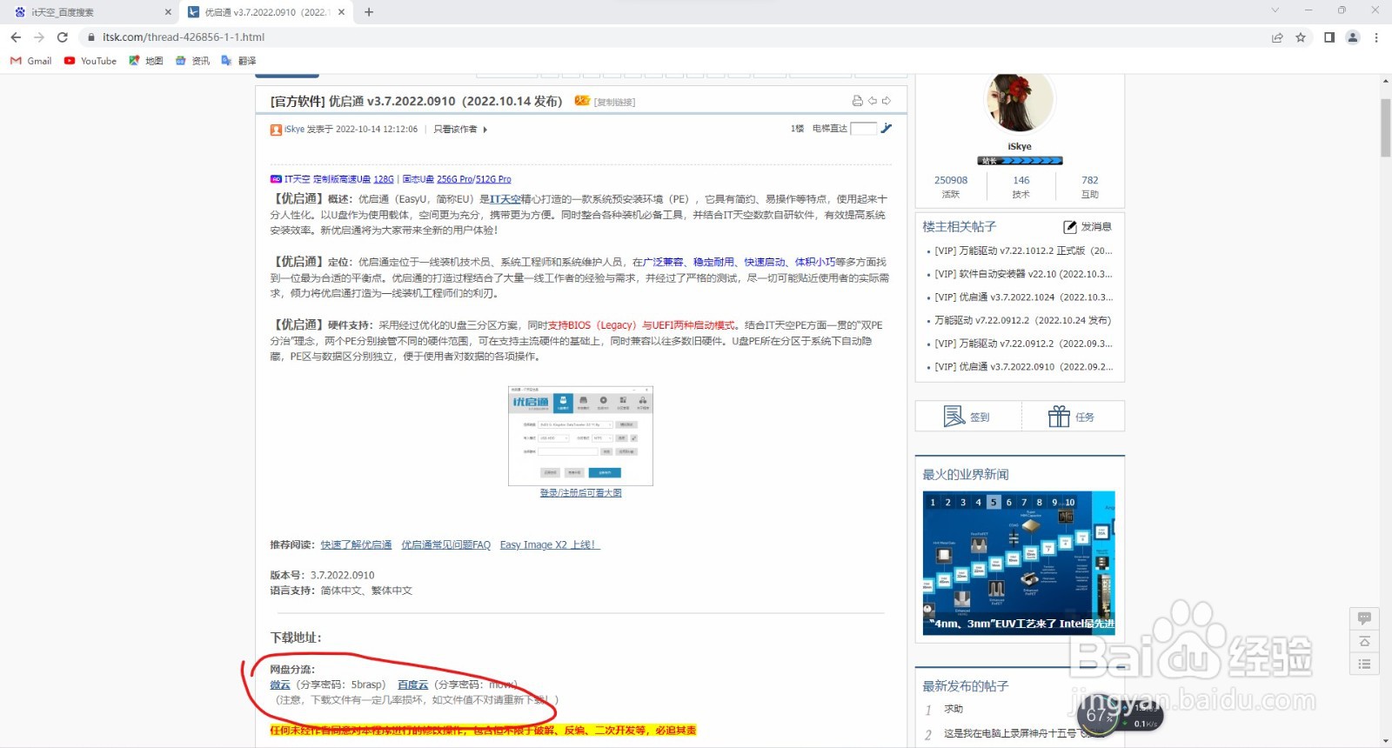Open 软件自动安装器 v22.10 post
Image resolution: width=1392 pixels, height=748 pixels.
[x=1024, y=274]
